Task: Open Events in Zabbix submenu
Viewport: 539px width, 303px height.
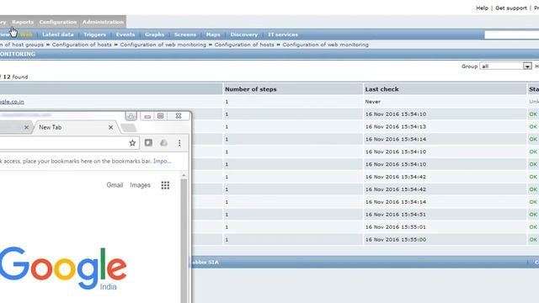Action: click(x=125, y=35)
